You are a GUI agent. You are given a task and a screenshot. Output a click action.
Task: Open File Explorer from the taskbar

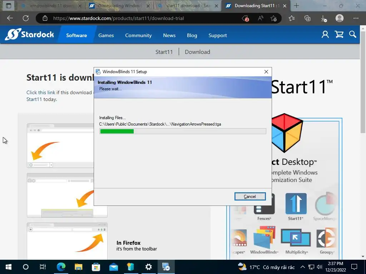pos(78,267)
